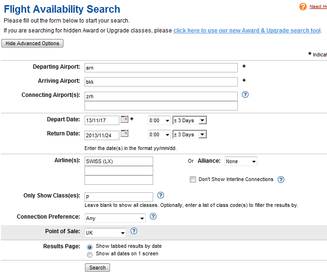
Task: Select Show all dates on 1 screen
Action: tap(90, 254)
